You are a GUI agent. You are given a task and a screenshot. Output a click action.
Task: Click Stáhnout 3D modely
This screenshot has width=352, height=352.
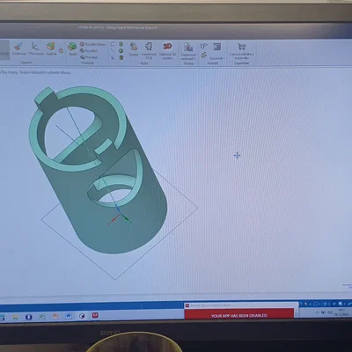click(167, 50)
